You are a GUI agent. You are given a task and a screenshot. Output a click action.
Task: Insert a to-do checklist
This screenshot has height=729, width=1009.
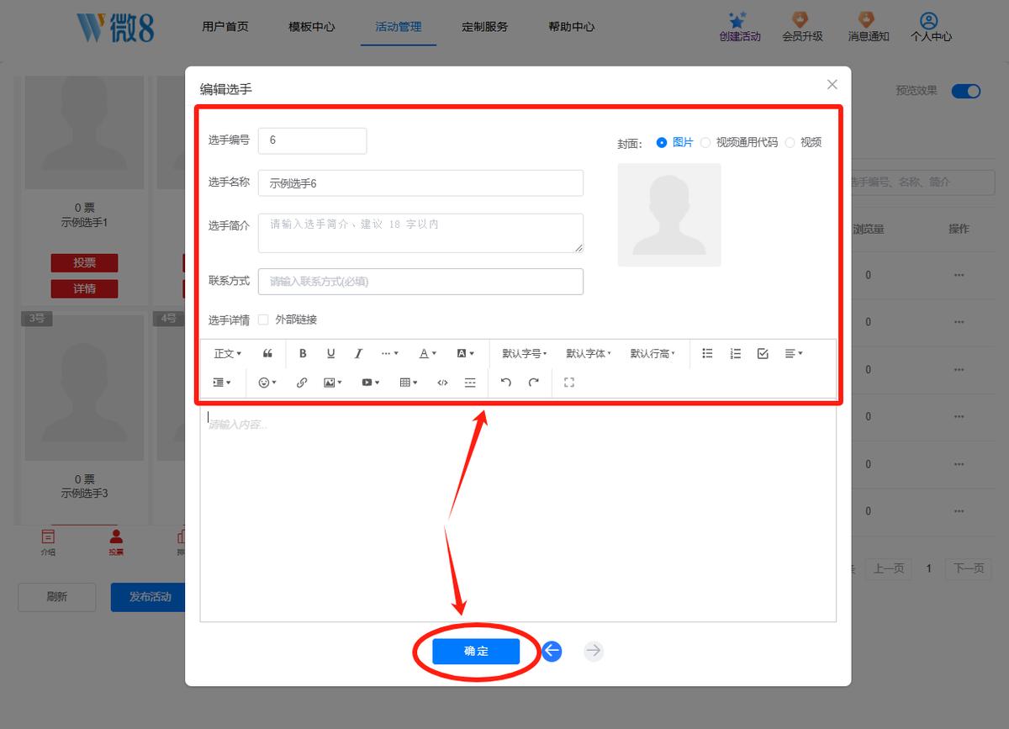(763, 354)
